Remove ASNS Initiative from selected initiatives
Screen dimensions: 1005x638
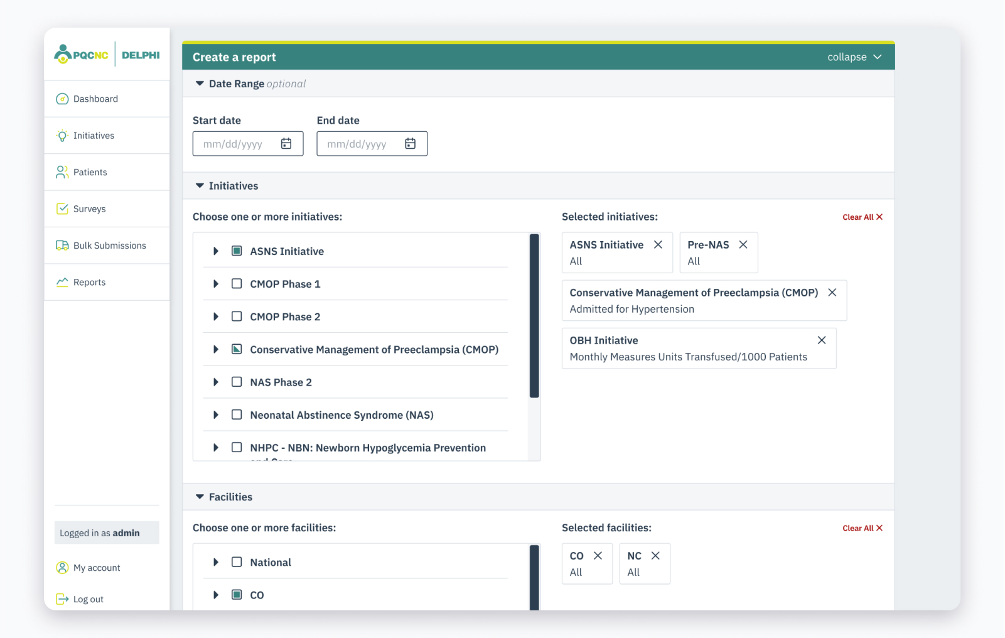click(x=658, y=245)
